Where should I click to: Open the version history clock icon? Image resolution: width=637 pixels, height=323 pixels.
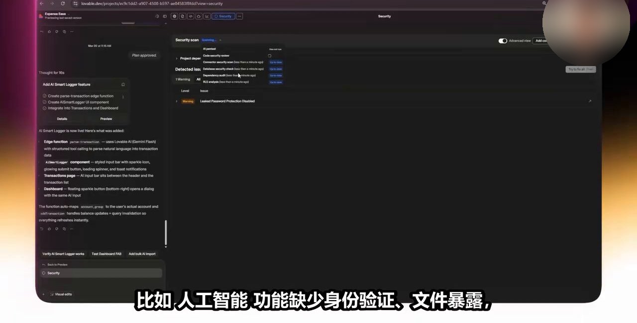coord(157,16)
